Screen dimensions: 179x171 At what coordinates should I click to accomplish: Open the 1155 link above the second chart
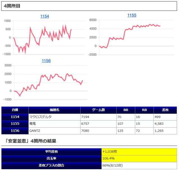pyautogui.click(x=132, y=15)
